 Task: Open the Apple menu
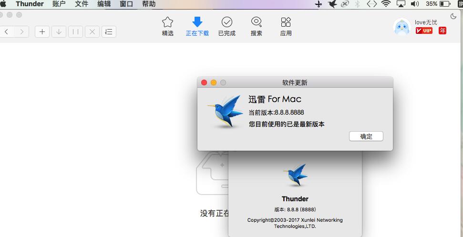pos(3,4)
